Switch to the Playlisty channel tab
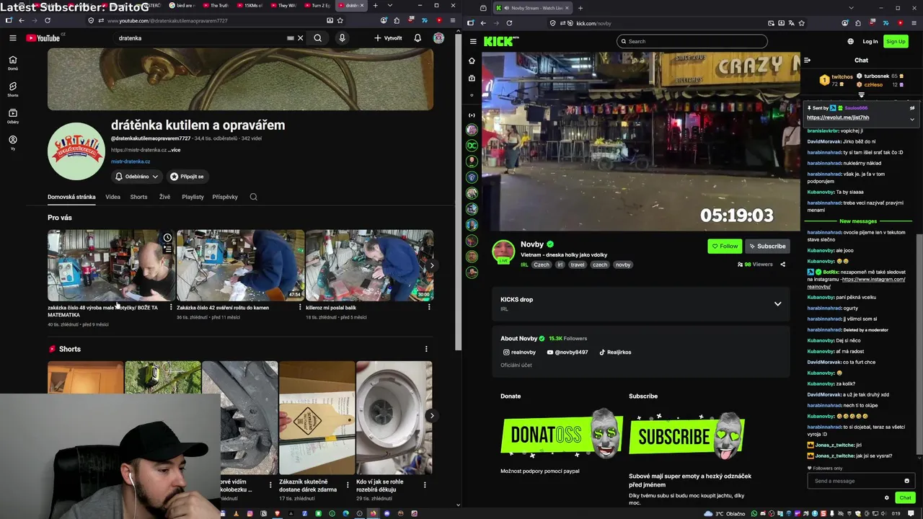 193,197
